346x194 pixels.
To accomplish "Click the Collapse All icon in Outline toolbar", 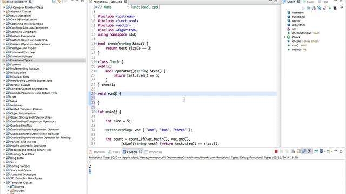I will pos(309,8).
